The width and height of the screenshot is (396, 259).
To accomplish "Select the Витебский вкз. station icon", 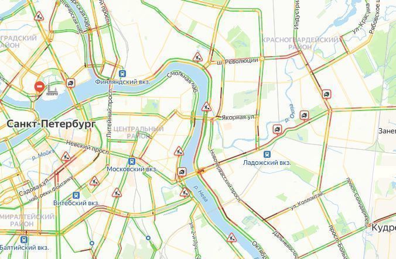I will tap(76, 195).
